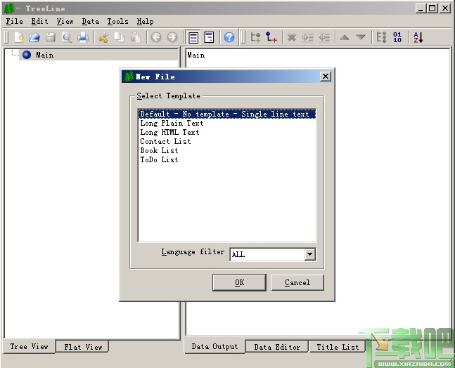Viewport: 455px width, 368px height.
Task: Click the Open File folder icon
Action: [34, 37]
